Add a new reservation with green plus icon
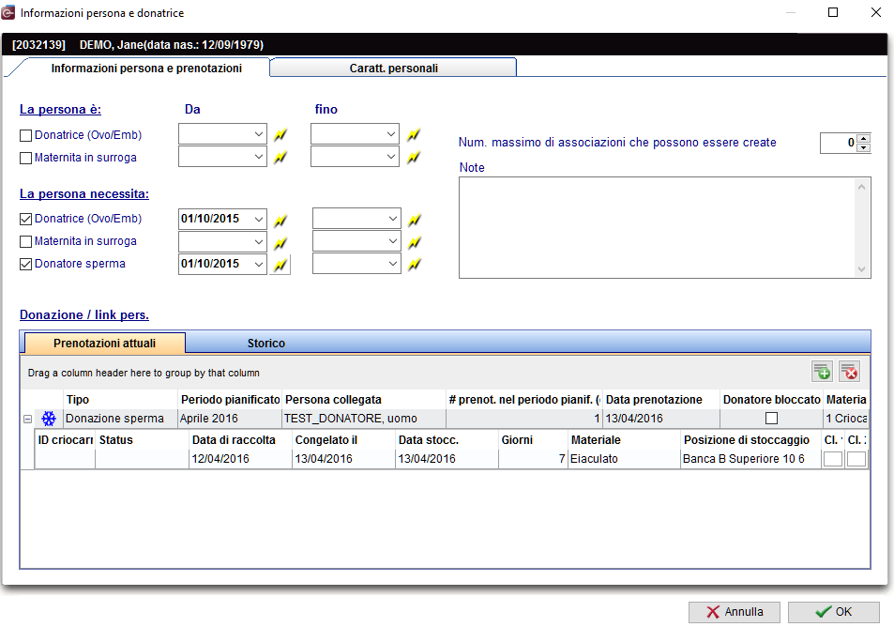 pyautogui.click(x=822, y=372)
